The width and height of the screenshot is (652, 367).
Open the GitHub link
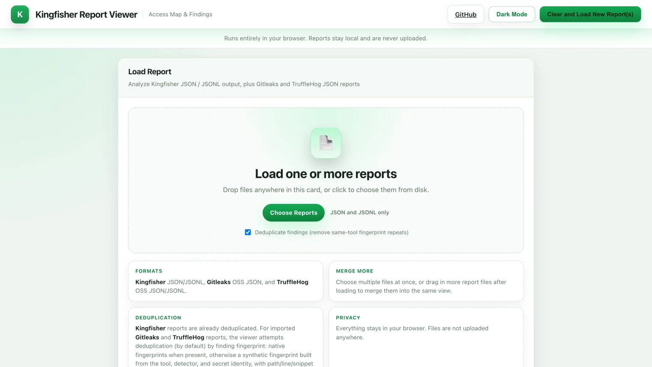click(x=465, y=14)
